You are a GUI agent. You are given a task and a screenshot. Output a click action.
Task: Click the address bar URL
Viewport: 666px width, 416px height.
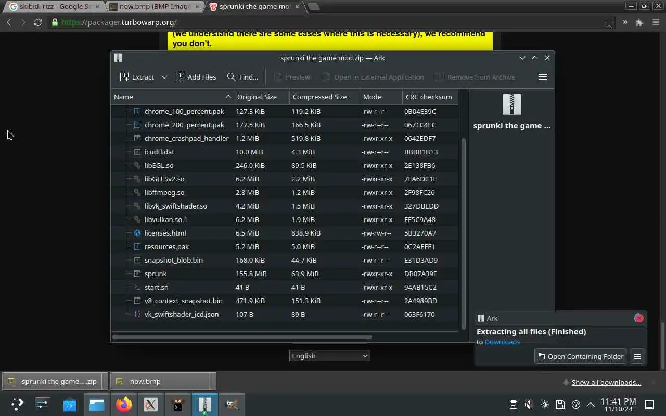pos(119,22)
